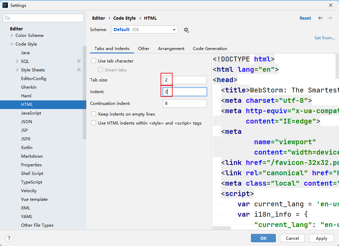339x246 pixels.
Task: Select YAML in the settings tree
Action: click(x=27, y=217)
